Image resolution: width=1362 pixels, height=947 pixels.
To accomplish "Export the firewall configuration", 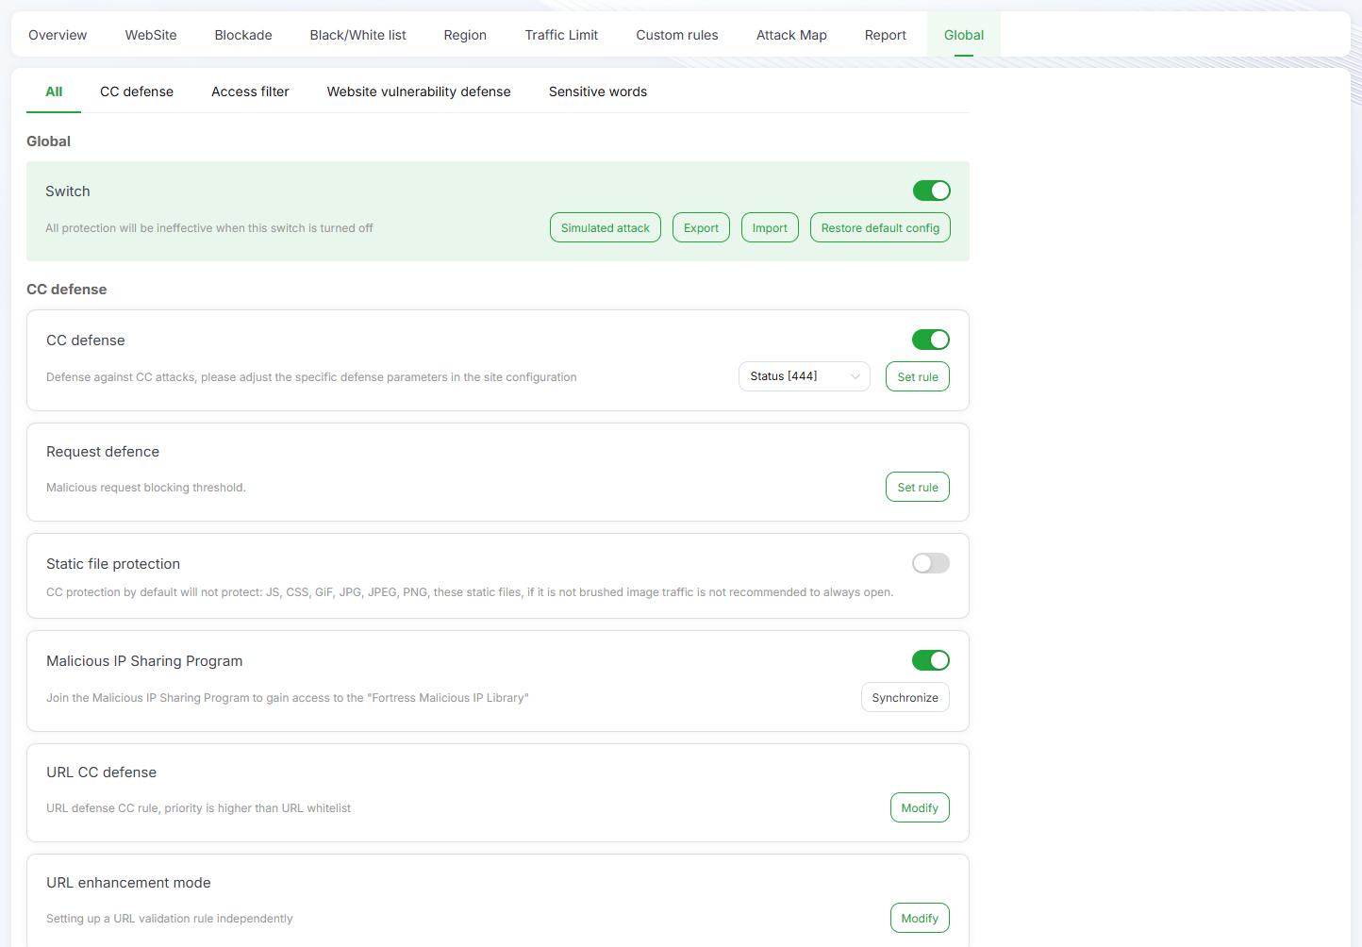I will [701, 228].
